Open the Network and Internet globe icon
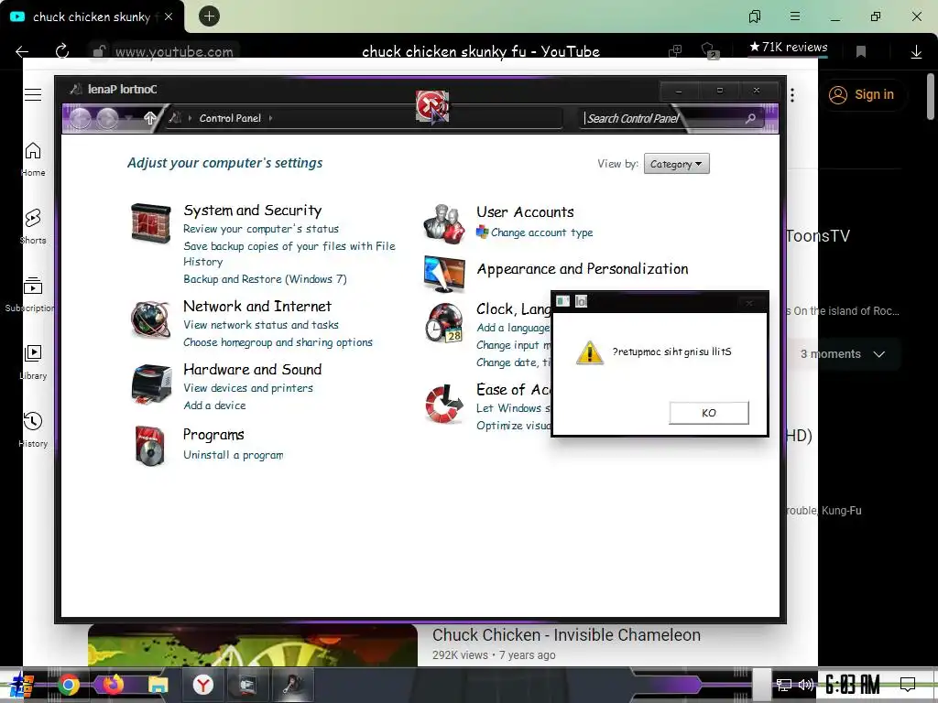 point(151,319)
